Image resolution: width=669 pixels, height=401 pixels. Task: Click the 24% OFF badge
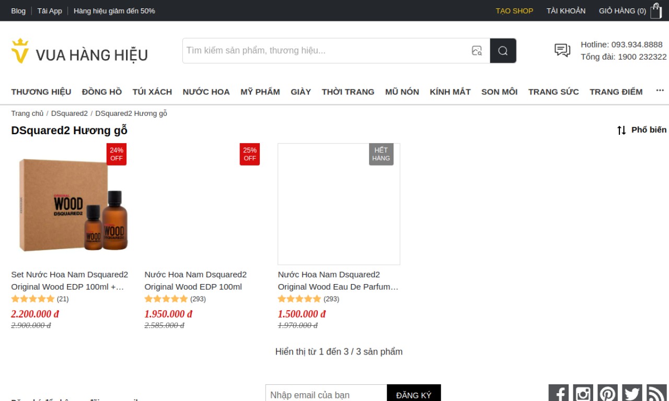[117, 154]
